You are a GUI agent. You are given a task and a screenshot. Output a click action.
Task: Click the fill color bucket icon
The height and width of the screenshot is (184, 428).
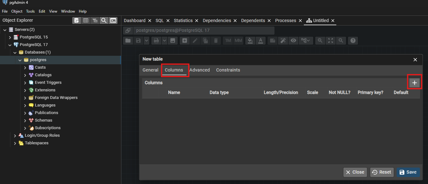250,40
